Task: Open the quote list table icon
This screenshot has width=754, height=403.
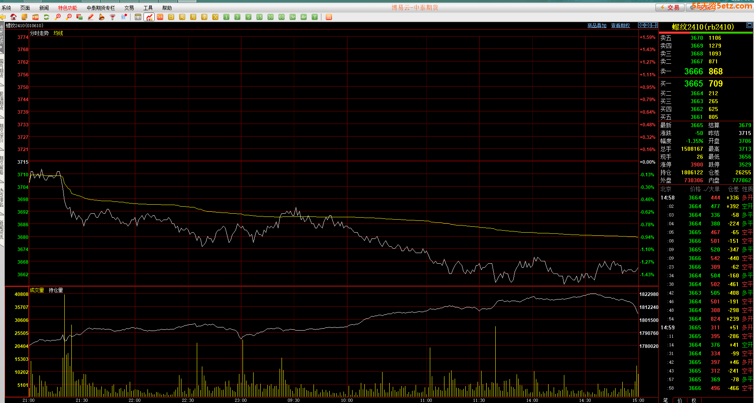Action: pos(138,17)
